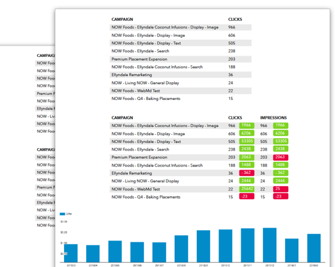The height and width of the screenshot is (267, 335).
Task: Select 'Premium Placement Expansion' in impressions table
Action: click(139, 158)
